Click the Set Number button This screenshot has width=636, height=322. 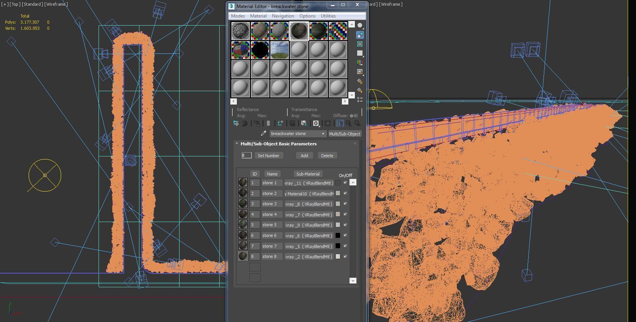pos(269,156)
